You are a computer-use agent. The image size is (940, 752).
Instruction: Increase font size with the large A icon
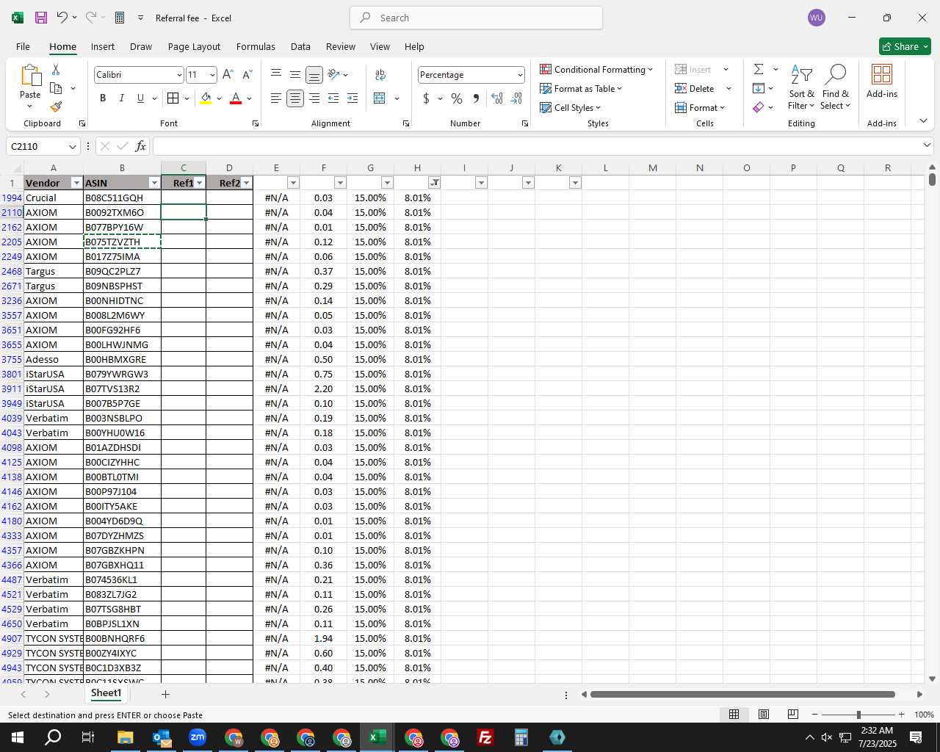tap(228, 75)
